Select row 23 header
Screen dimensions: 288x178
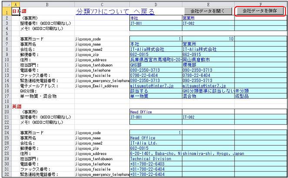click(7, 127)
